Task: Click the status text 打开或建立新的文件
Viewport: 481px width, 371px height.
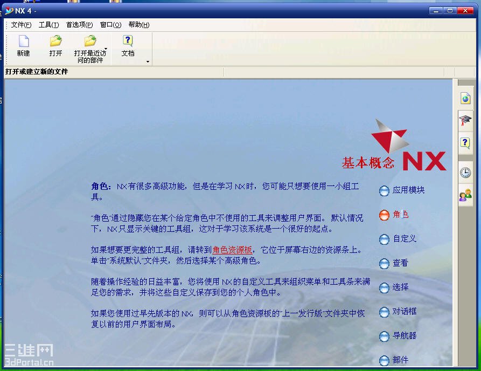Action: [x=37, y=72]
